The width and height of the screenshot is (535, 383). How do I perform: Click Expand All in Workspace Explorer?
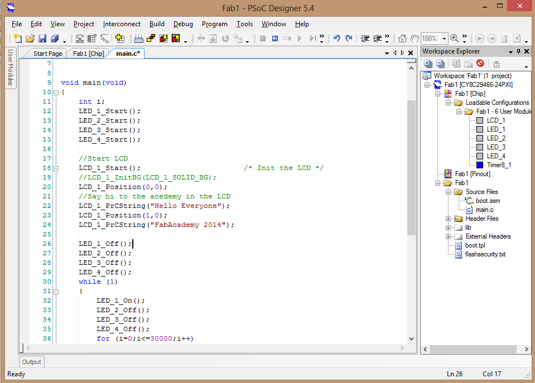point(428,64)
